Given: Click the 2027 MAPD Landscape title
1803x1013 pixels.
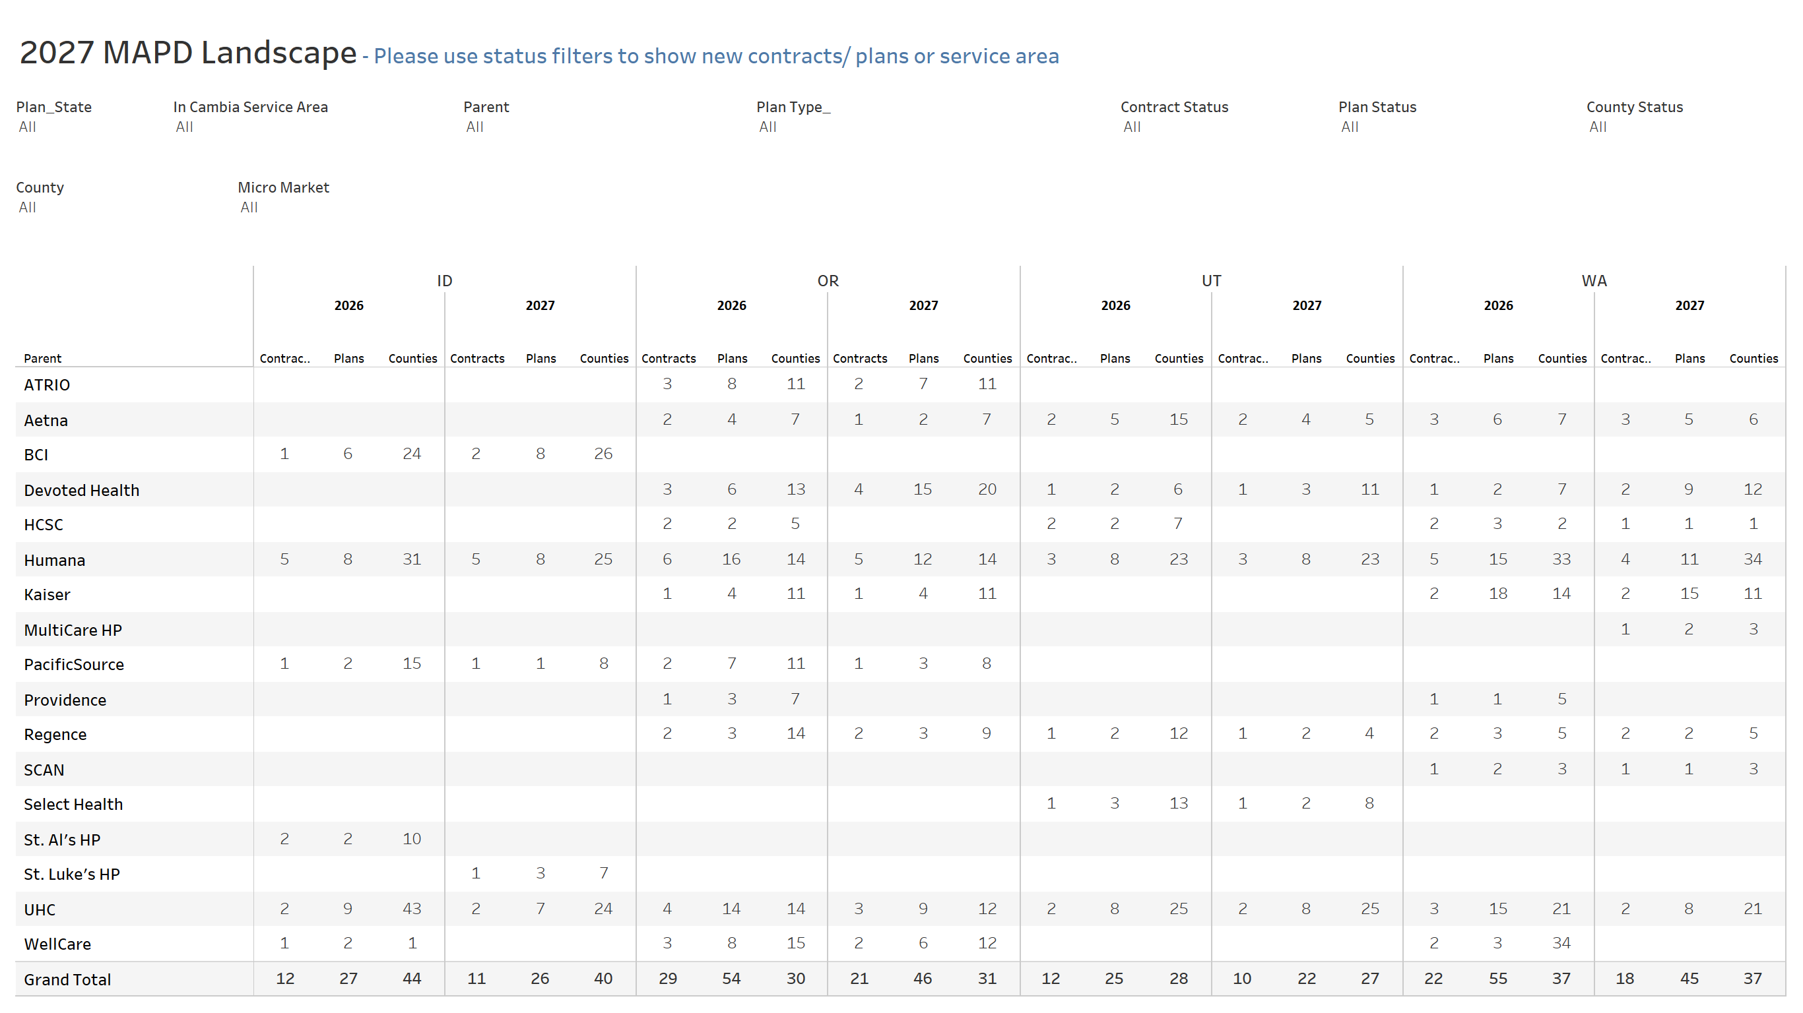Looking at the screenshot, I should tap(187, 53).
